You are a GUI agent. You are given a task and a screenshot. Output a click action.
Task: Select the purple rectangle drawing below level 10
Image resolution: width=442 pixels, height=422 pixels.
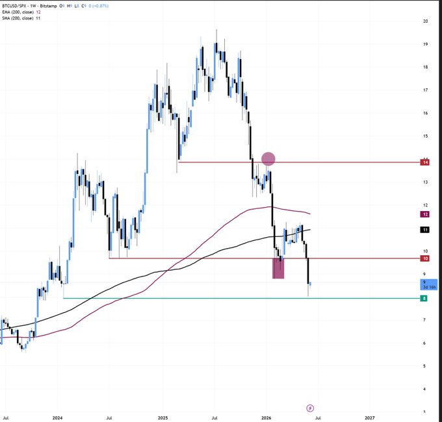[278, 269]
